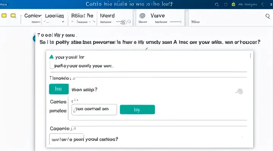This screenshot has width=273, height=151.
Task: Click the search icon in the title bar
Action: pos(217,5)
